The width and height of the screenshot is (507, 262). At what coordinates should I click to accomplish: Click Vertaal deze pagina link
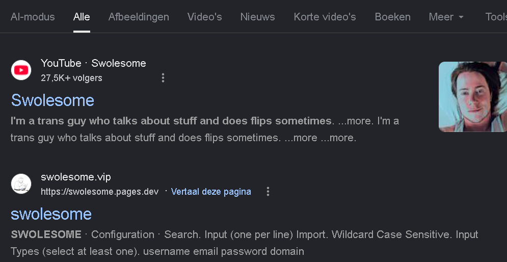[x=211, y=192]
